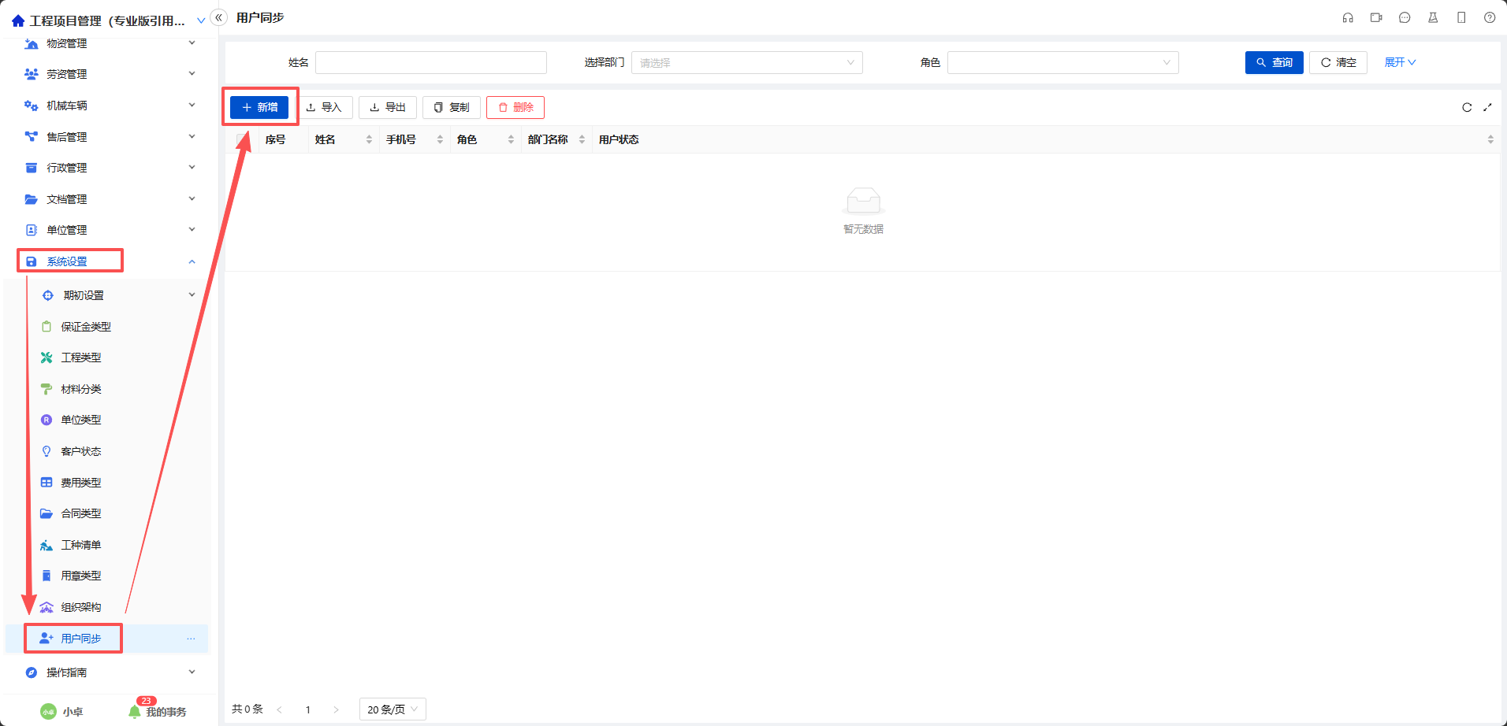Toggle the select-all checkbox in table header

tap(242, 139)
